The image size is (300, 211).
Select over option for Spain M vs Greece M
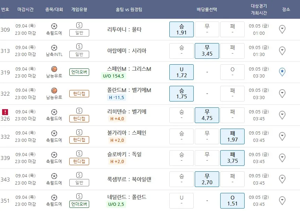pos(232,72)
